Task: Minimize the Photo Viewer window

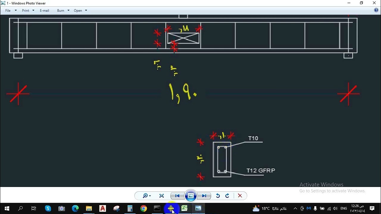Action: point(349,3)
